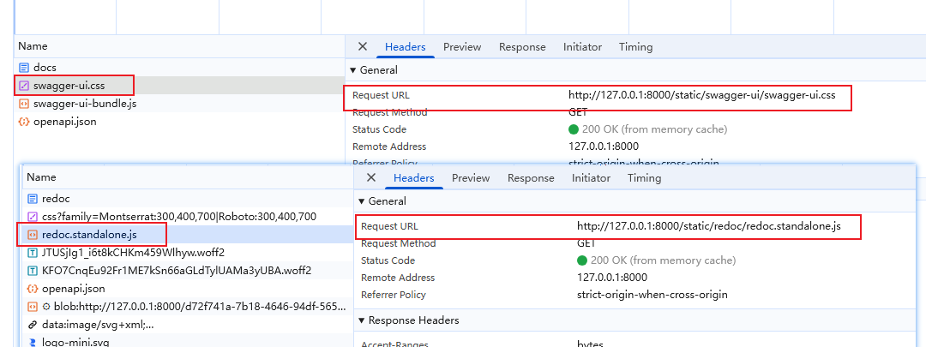Select blob:http://127.0.0.1:8000 request row
The width and height of the screenshot is (926, 347).
point(188,307)
